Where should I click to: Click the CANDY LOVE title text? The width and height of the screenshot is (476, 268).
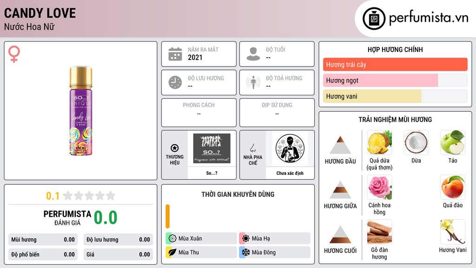click(40, 13)
